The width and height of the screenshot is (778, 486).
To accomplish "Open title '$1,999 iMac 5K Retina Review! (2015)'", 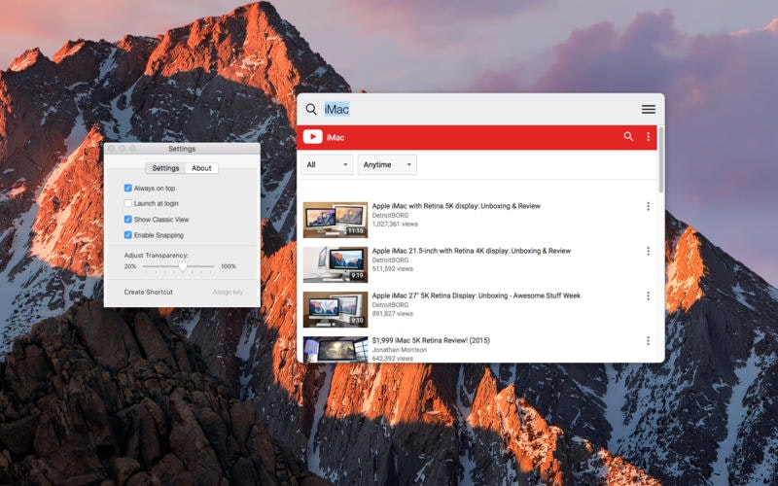I will 431,340.
